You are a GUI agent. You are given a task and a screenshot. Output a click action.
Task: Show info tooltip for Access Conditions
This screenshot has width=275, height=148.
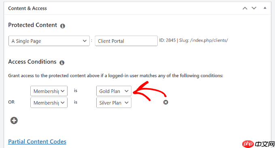(62, 63)
